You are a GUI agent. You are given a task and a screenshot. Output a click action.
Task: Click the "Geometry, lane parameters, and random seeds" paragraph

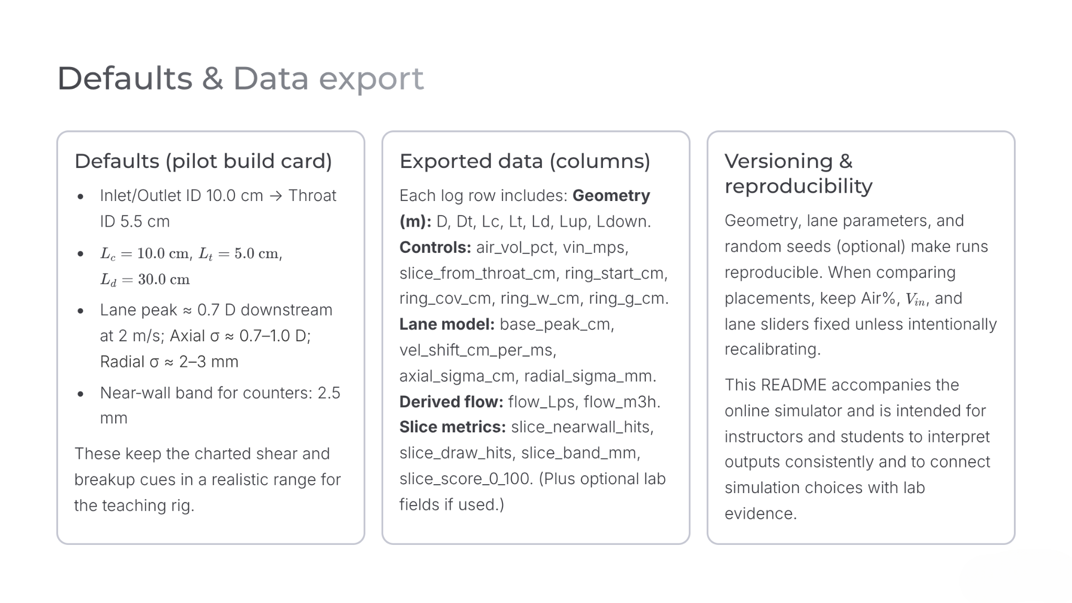click(x=861, y=285)
